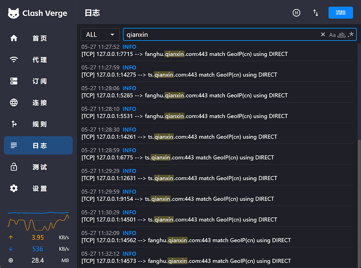
Task: Toggle whole word ab match
Action: pyautogui.click(x=342, y=35)
